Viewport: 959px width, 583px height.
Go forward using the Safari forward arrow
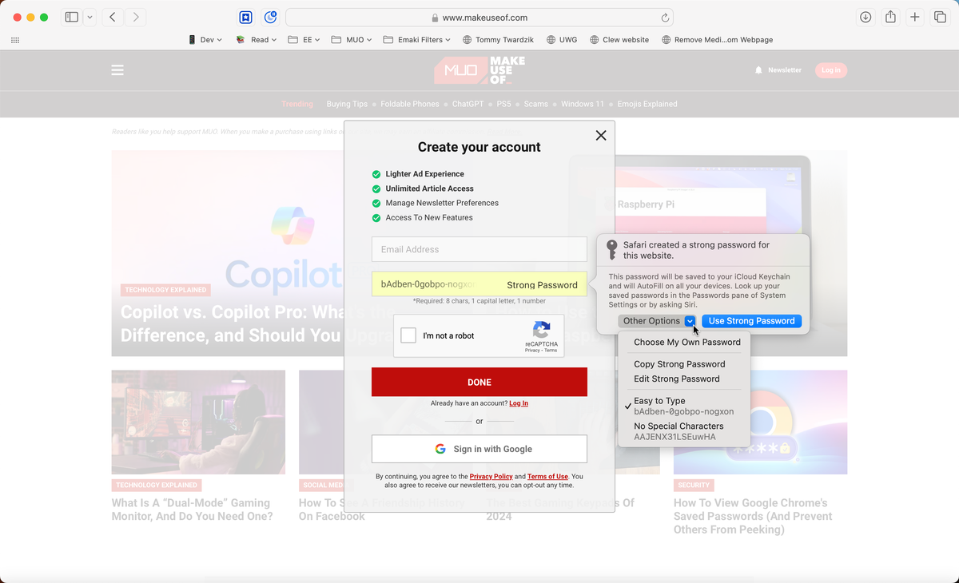[x=136, y=17]
